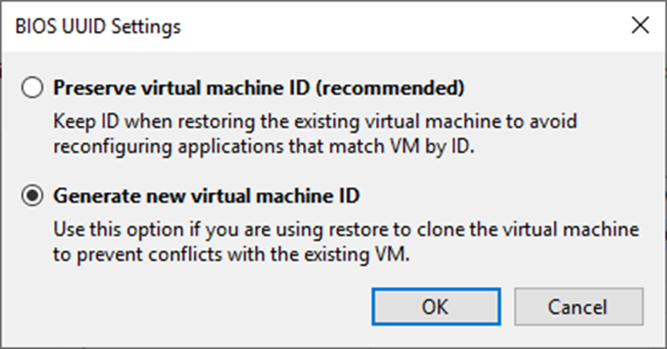Select the Preserve virtual machine ID radio button
Screen dimensions: 667x349
point(32,89)
